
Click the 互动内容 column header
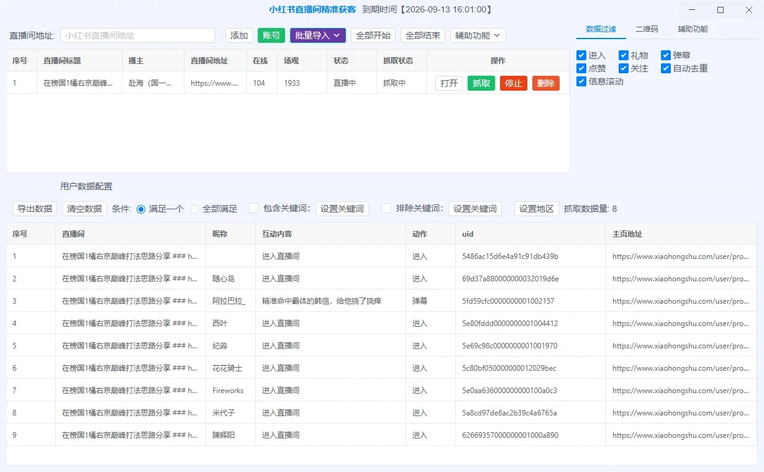coord(330,234)
